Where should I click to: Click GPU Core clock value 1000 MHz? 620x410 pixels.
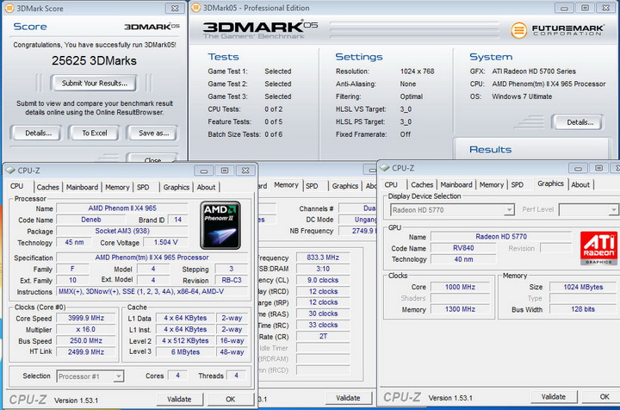click(460, 287)
